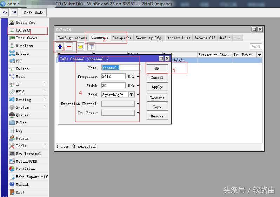Expand the Routing submenu arrow
Screen dimensions: 280x197
tap(45, 99)
